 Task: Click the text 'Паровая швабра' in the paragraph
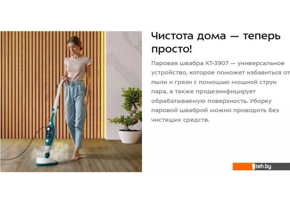click(x=177, y=63)
